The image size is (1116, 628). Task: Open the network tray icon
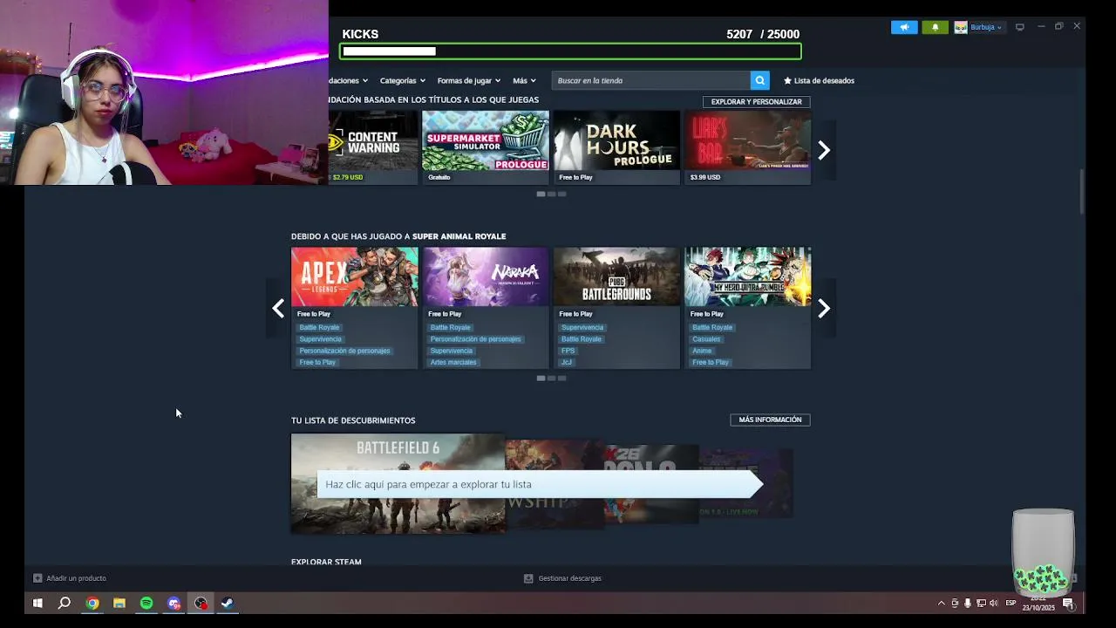(981, 603)
